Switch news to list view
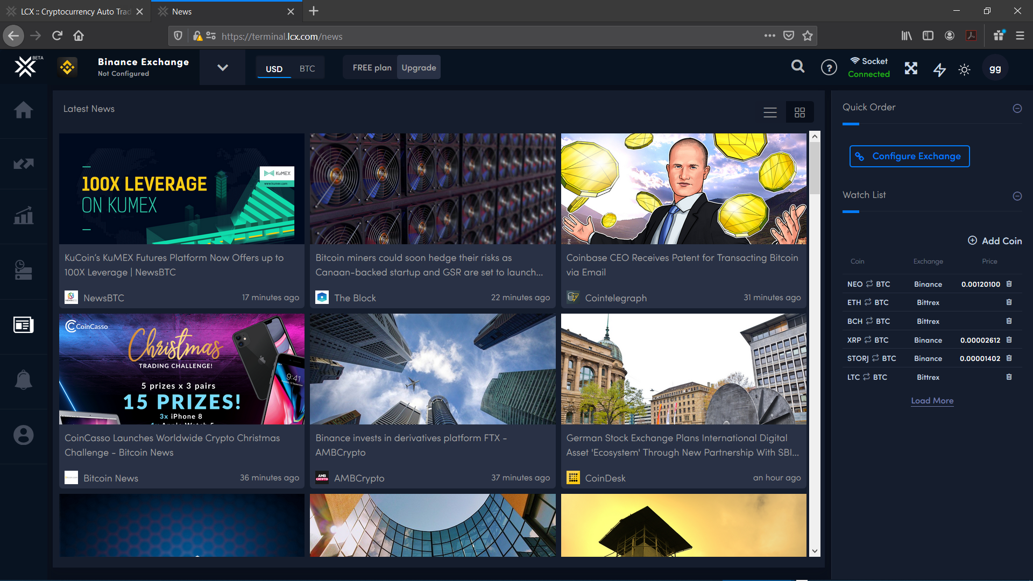Viewport: 1033px width, 581px height. tap(770, 112)
